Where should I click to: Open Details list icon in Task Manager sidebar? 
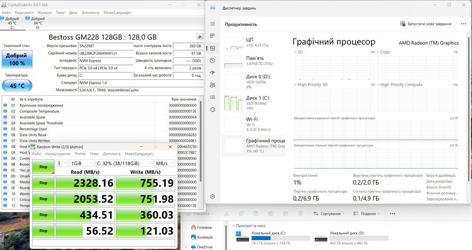click(x=212, y=97)
